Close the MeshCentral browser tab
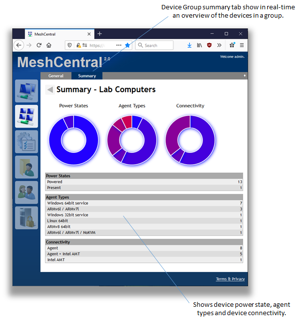 (89, 34)
